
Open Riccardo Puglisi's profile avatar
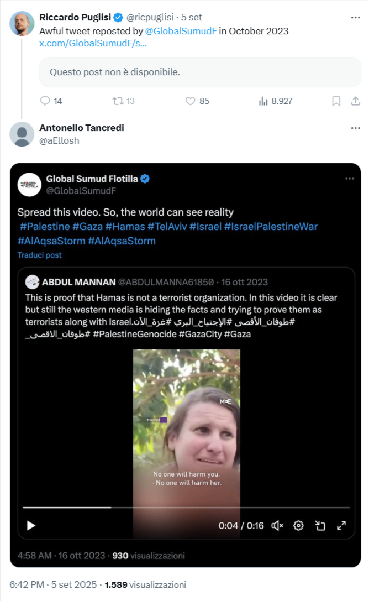22,23
